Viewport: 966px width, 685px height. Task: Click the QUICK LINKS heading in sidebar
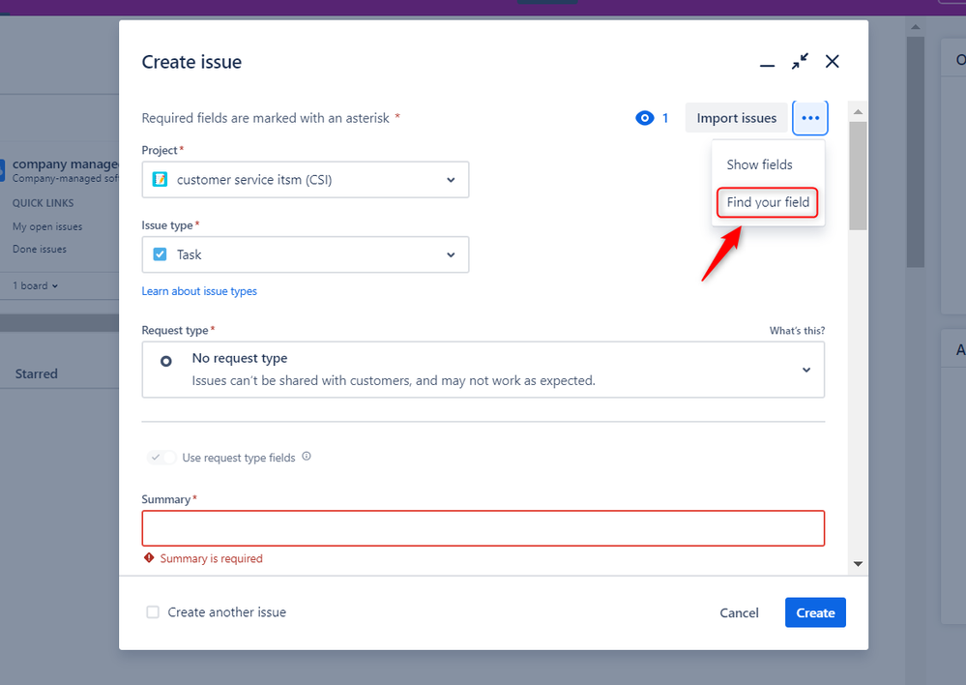pos(44,203)
